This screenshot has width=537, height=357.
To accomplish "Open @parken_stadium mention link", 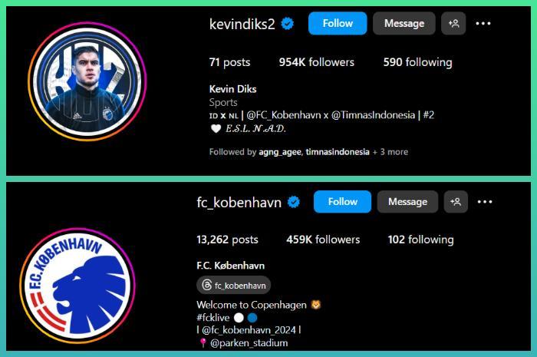I will pos(249,343).
